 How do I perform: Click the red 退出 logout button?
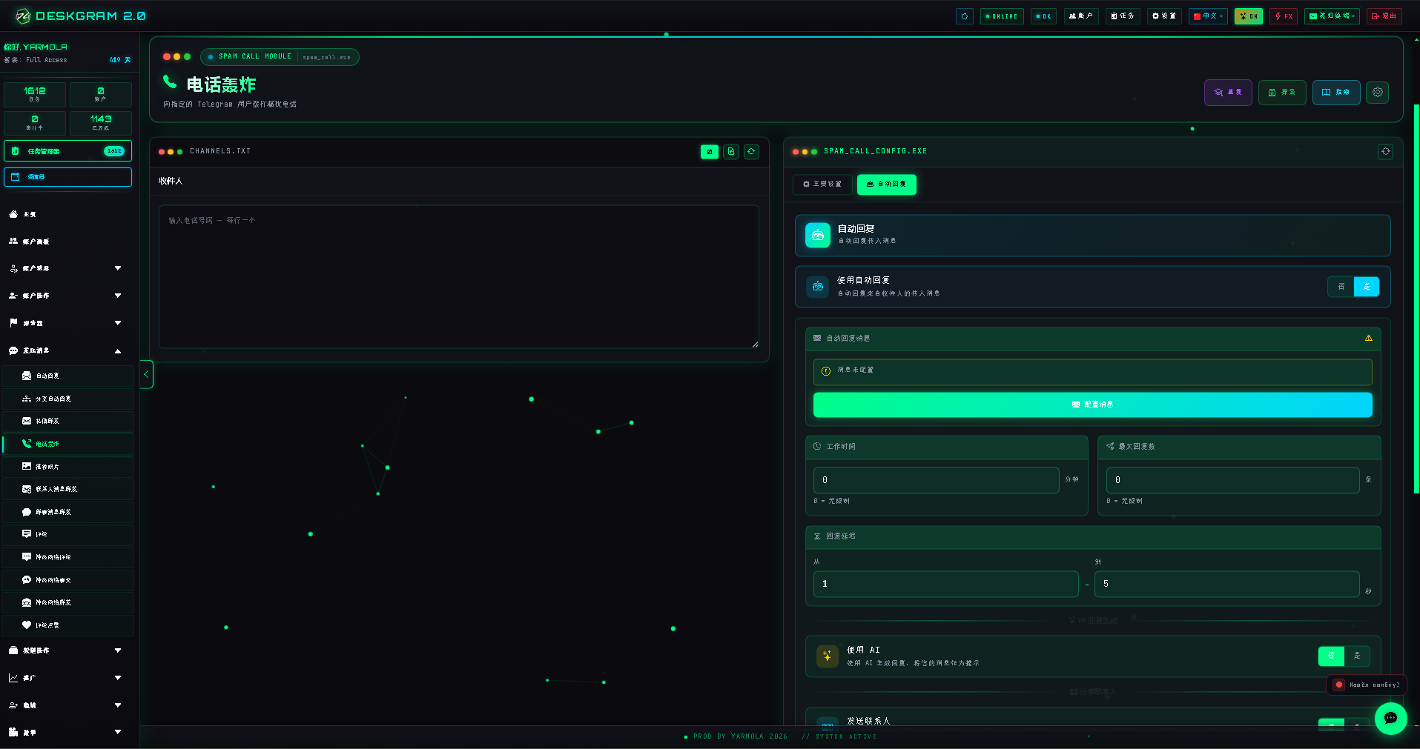pyautogui.click(x=1384, y=16)
